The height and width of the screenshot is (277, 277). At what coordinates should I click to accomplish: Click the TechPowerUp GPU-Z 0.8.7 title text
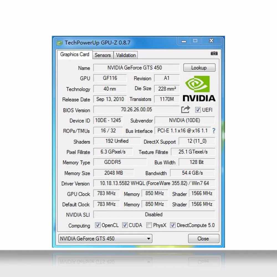(x=98, y=43)
